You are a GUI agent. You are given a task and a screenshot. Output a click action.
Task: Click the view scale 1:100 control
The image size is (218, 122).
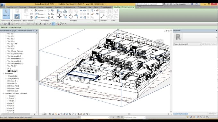(44, 114)
